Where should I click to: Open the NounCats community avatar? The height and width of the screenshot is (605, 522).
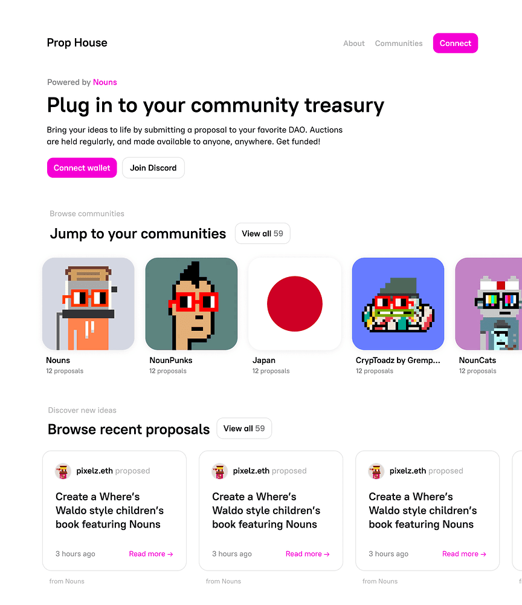pyautogui.click(x=489, y=304)
